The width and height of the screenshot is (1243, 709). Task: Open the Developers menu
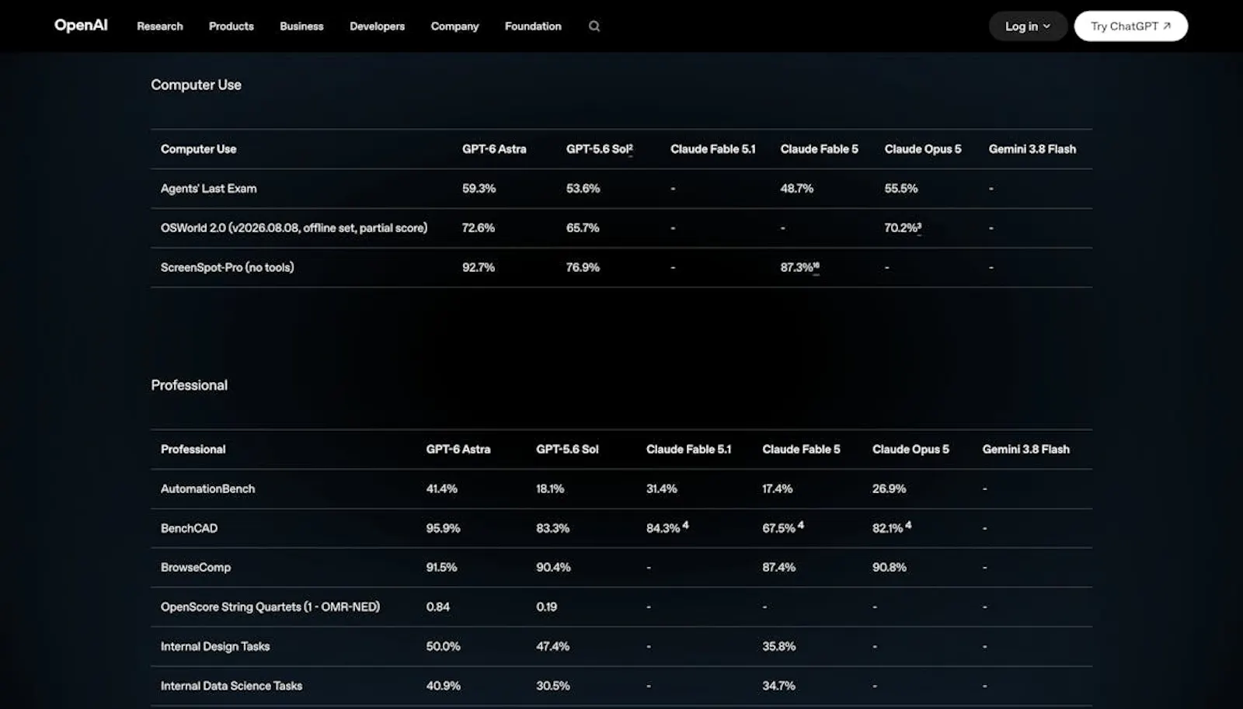pyautogui.click(x=377, y=26)
